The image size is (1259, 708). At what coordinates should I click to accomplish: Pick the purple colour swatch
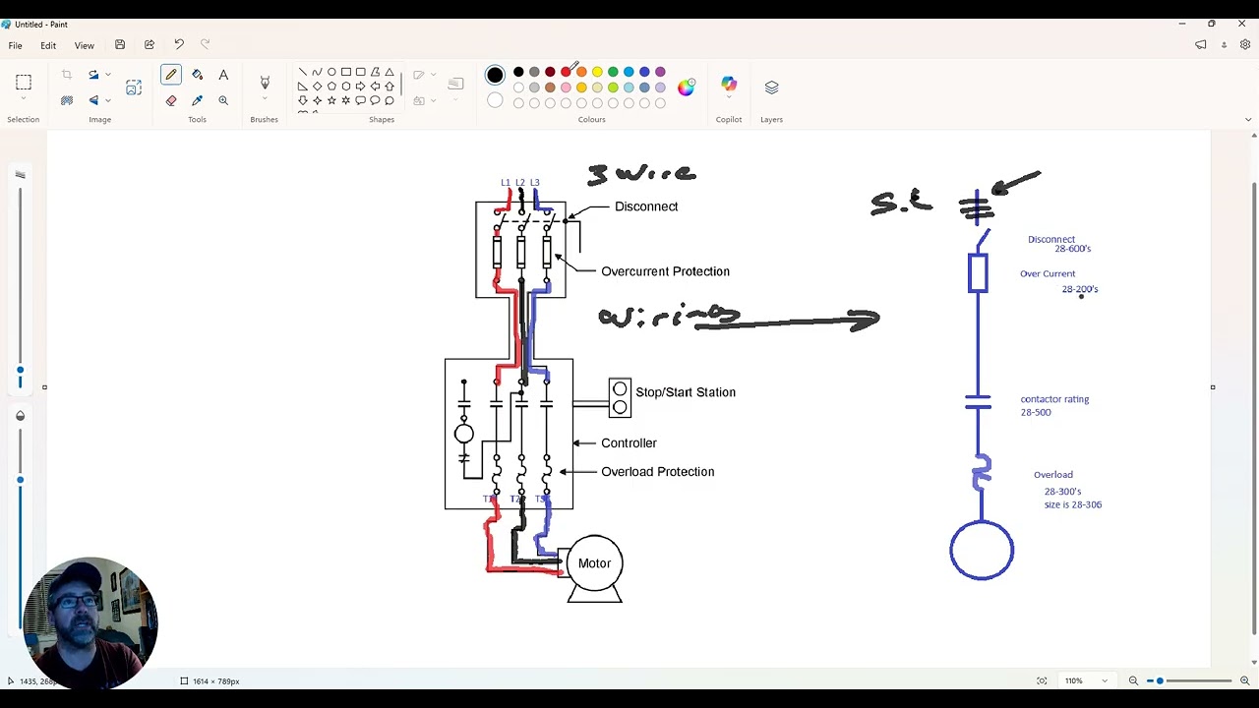660,72
